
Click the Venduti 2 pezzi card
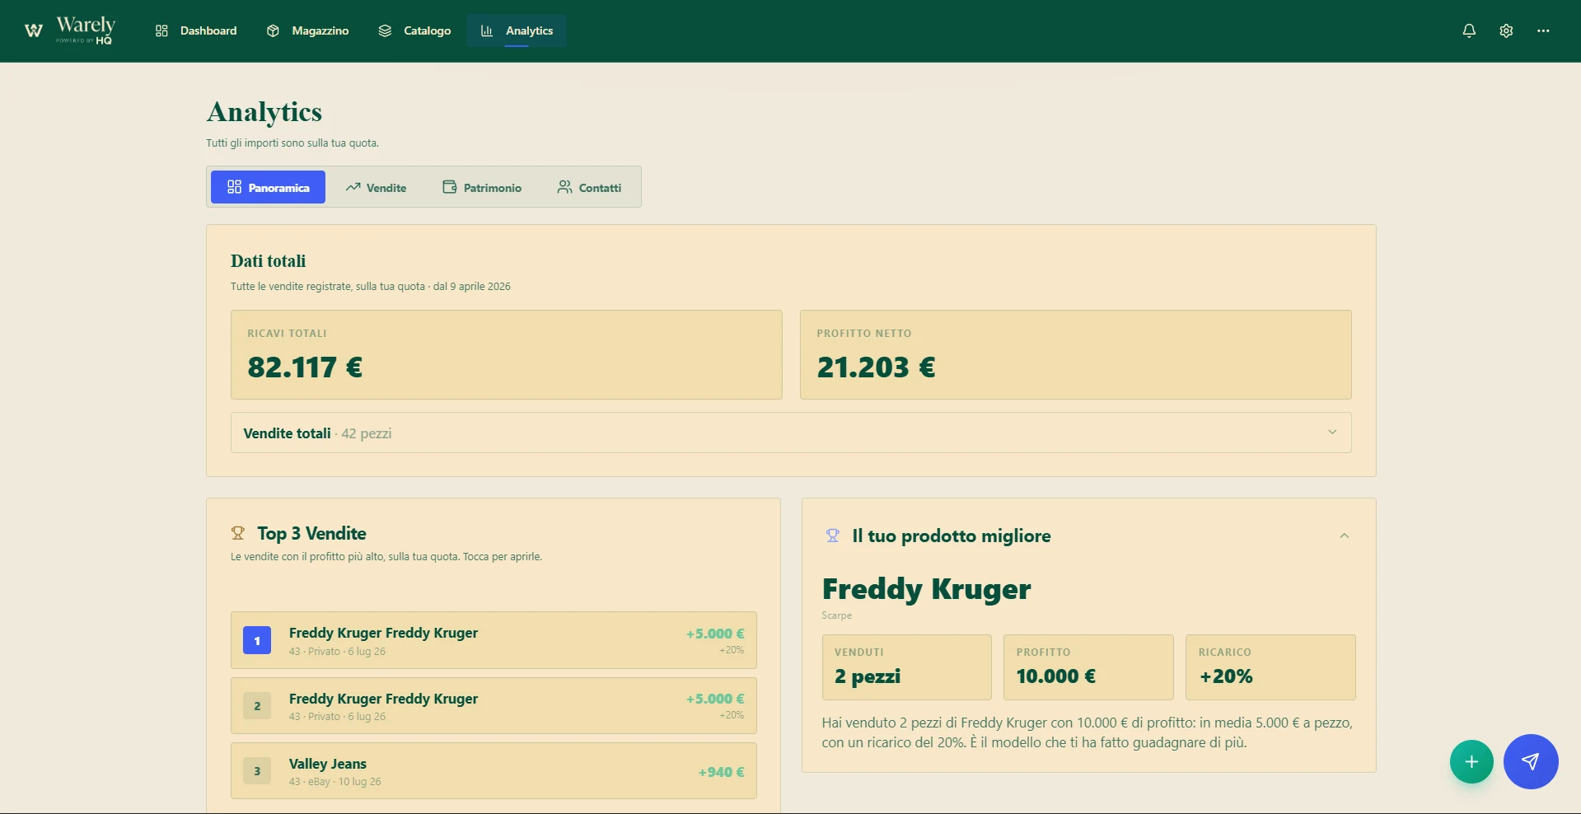(907, 667)
